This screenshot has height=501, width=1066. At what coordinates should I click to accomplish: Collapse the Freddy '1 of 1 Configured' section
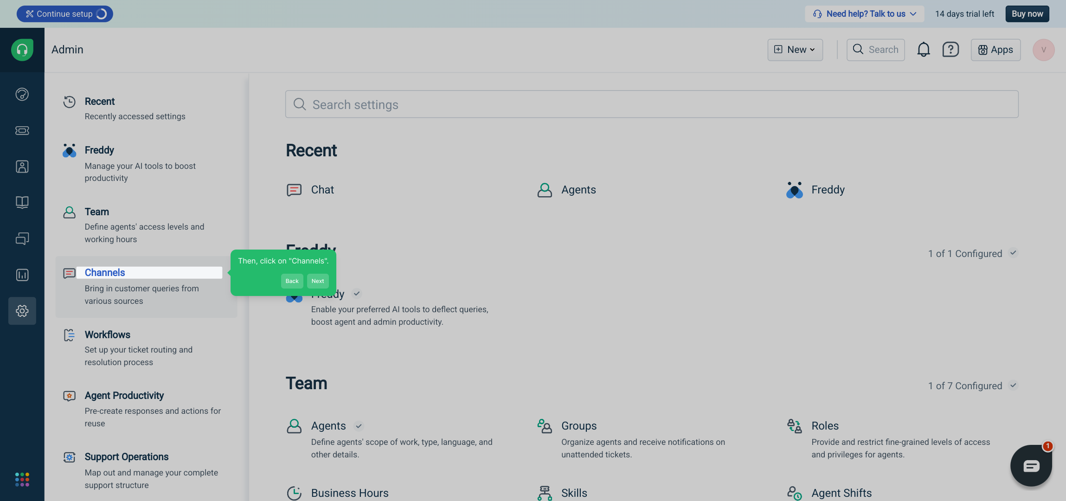1013,253
